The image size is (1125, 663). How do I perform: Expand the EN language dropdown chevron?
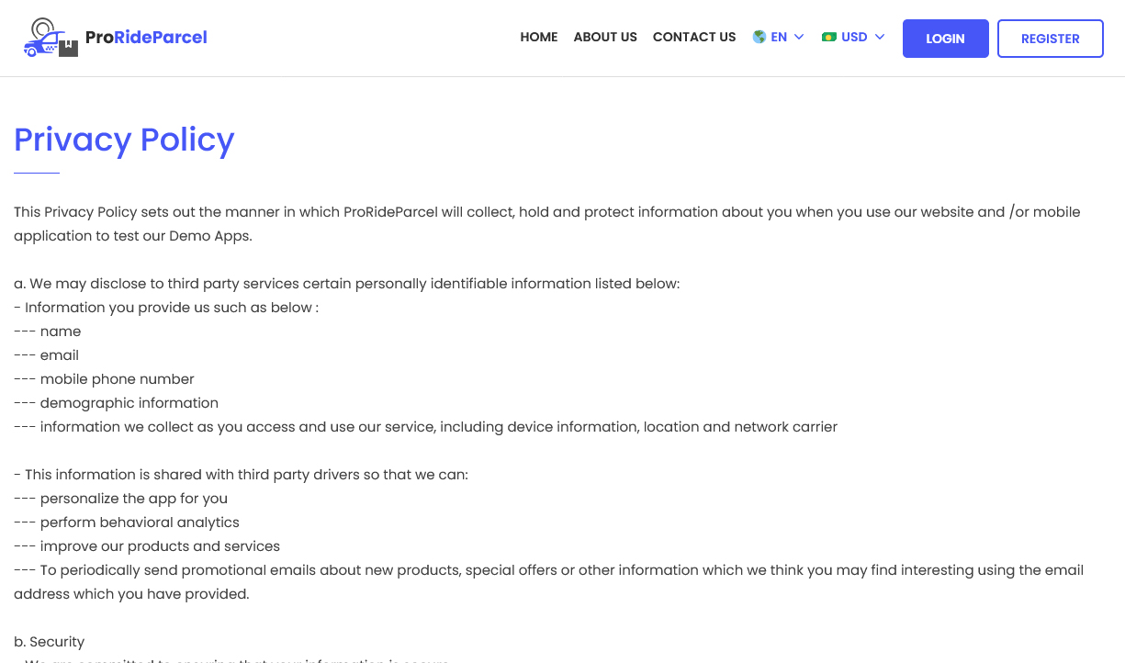(x=799, y=37)
